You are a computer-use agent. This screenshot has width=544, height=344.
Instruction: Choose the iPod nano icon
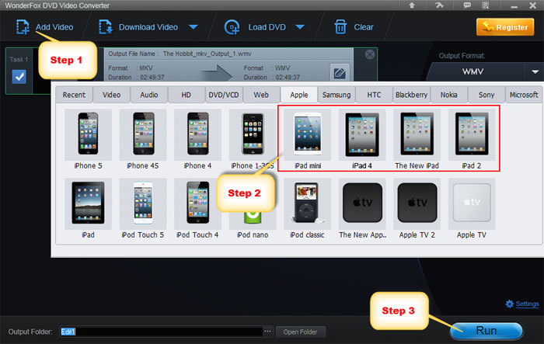pyautogui.click(x=253, y=217)
